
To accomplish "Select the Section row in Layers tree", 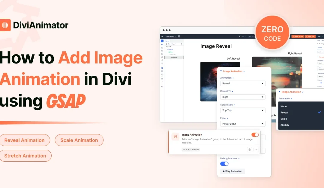I will pyautogui.click(x=170, y=49).
